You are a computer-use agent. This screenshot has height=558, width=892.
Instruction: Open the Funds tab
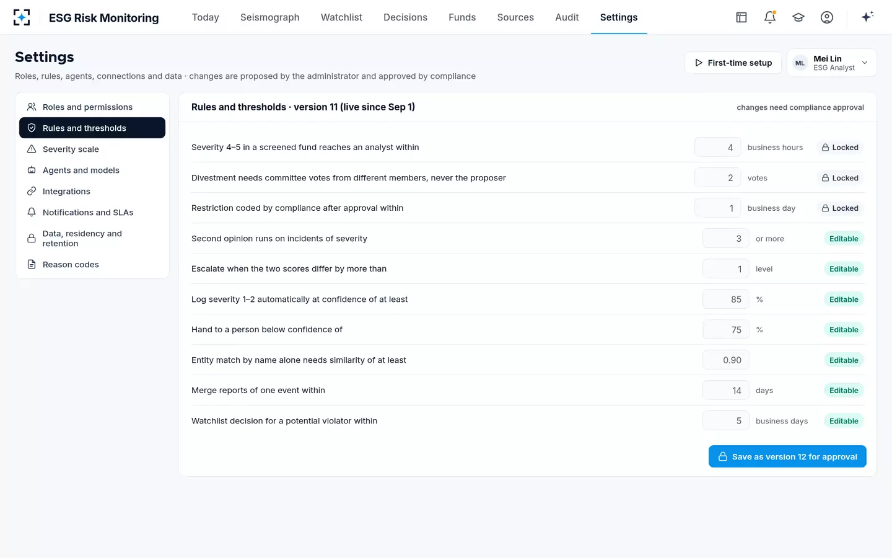462,17
